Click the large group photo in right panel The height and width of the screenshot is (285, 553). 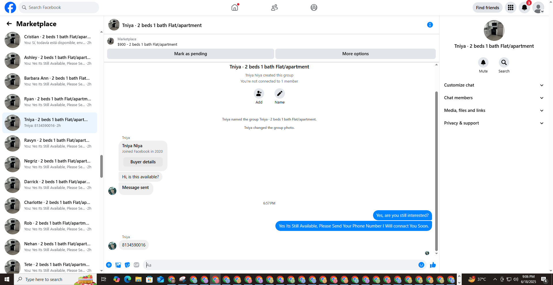coord(494,30)
